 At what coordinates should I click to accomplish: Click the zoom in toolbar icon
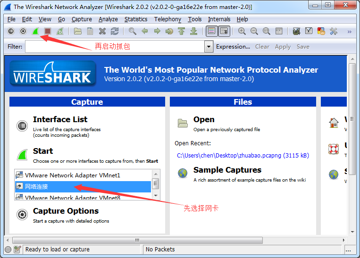[x=242, y=31]
